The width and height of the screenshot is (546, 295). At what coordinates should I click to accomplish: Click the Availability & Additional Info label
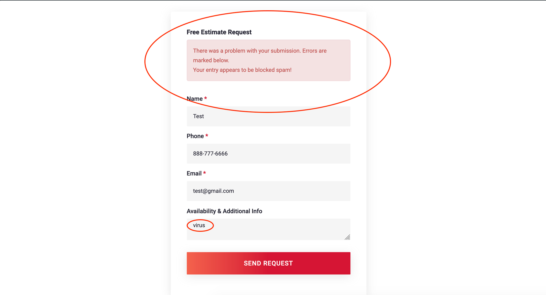(x=224, y=211)
